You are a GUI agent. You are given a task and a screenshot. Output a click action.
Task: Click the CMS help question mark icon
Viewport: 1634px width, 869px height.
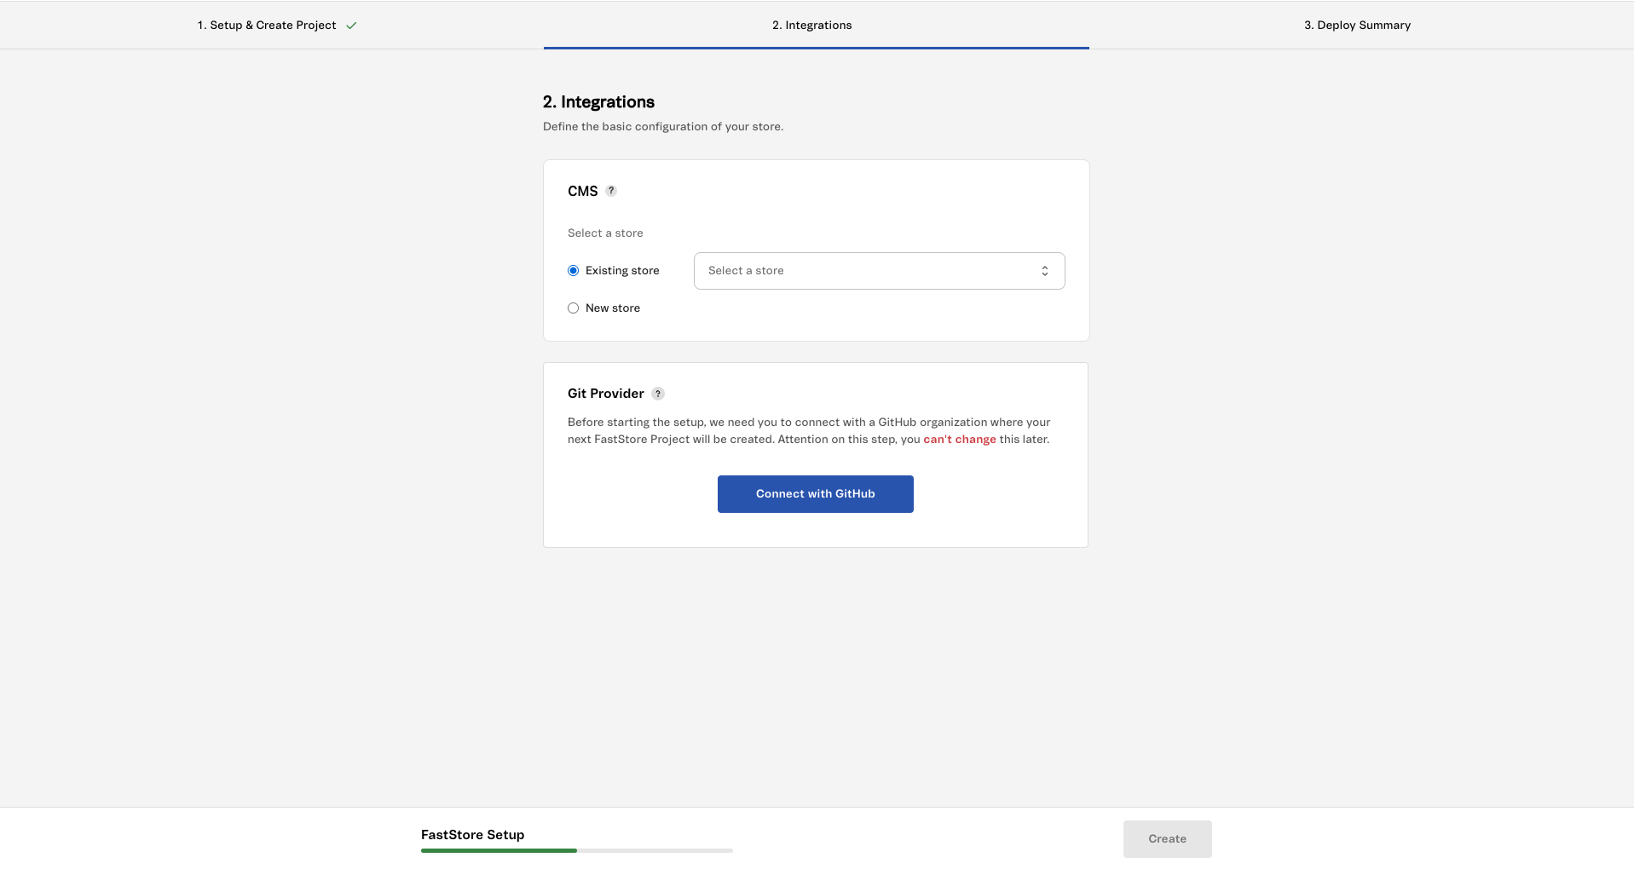point(611,191)
